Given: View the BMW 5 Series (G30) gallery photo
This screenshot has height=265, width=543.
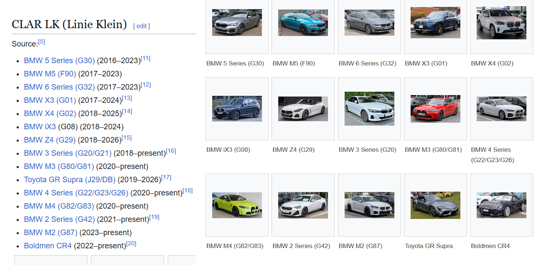Looking at the screenshot, I should [x=237, y=23].
